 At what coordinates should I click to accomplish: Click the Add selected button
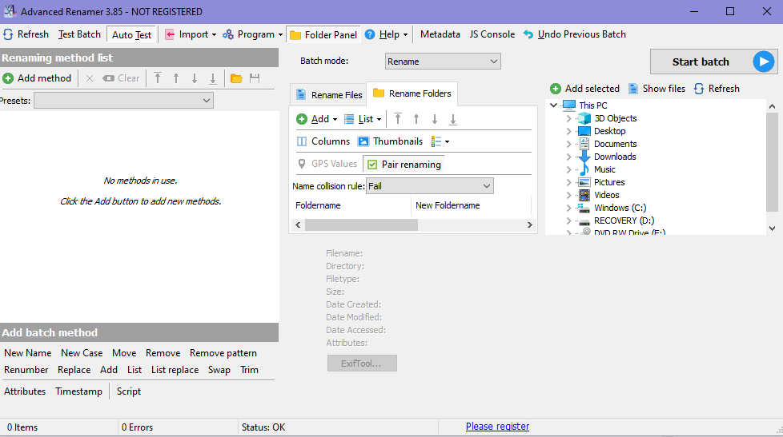click(x=584, y=89)
